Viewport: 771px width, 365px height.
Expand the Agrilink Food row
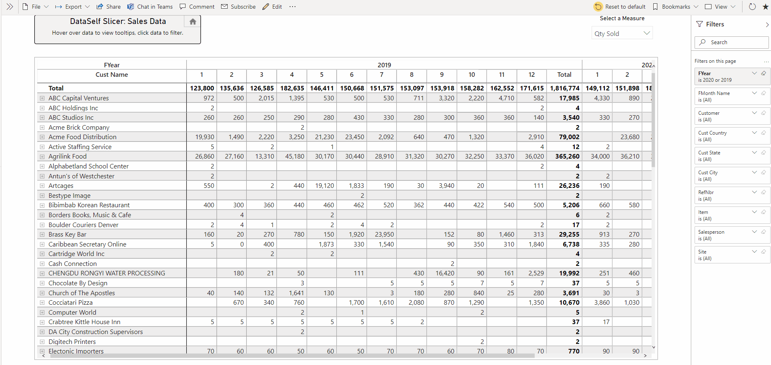(42, 156)
